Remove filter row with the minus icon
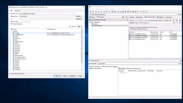 click(178, 23)
